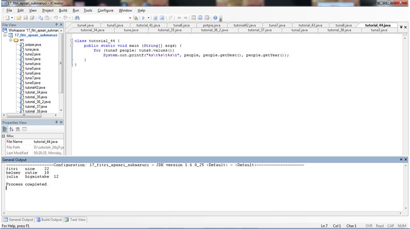The width and height of the screenshot is (410, 229).
Task: Toggle Categorized view in Properties View
Action: coord(5,129)
